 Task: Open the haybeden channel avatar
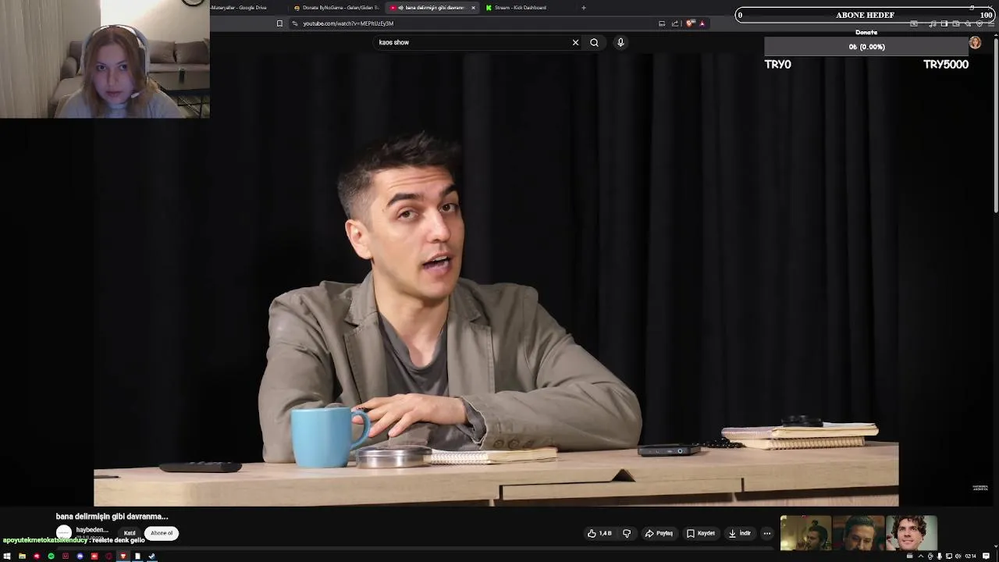coord(64,532)
